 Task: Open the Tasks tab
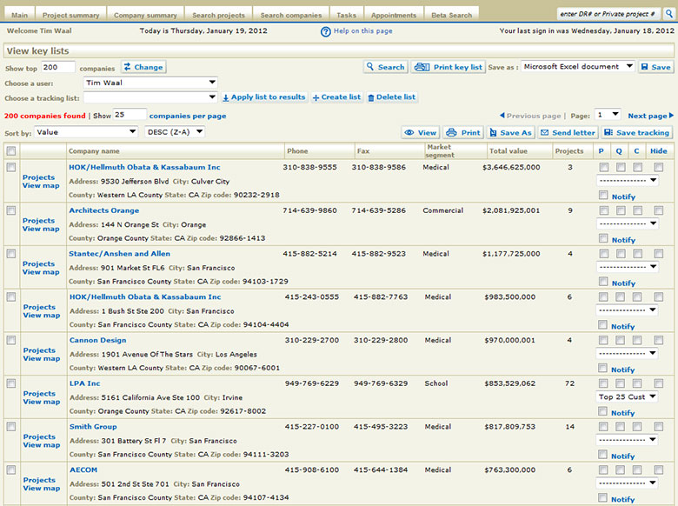346,15
